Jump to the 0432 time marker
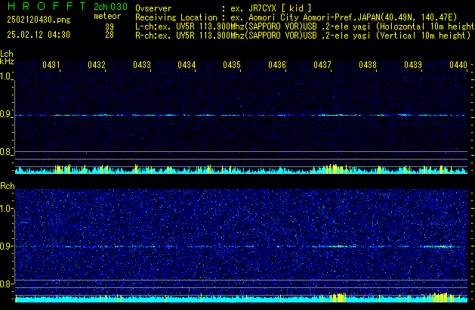 tap(97, 65)
